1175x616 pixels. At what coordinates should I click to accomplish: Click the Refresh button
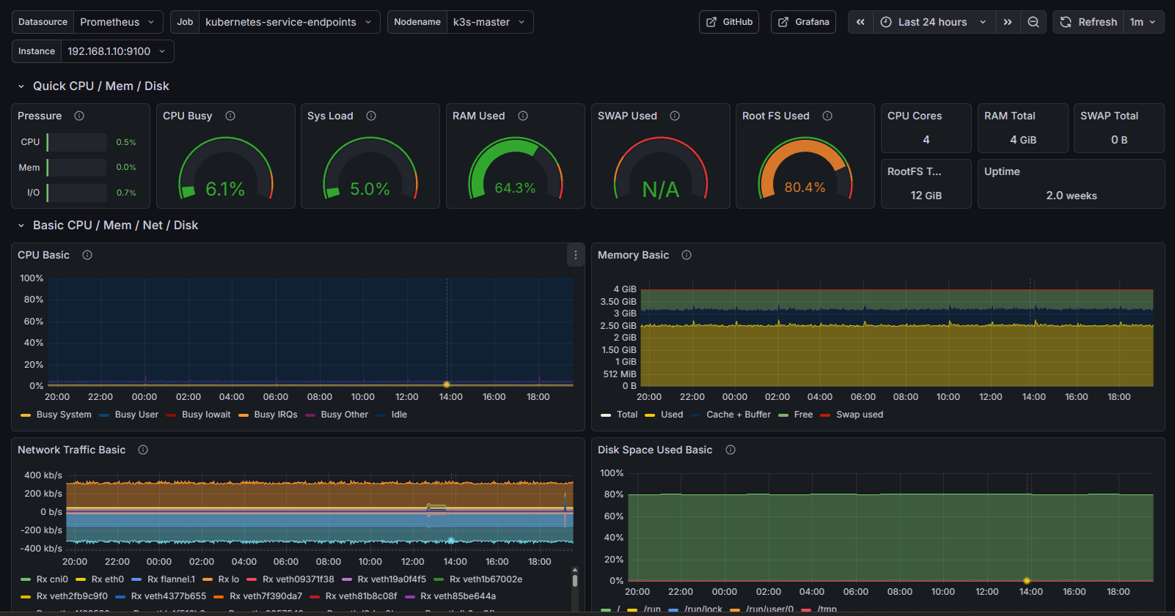pos(1088,22)
